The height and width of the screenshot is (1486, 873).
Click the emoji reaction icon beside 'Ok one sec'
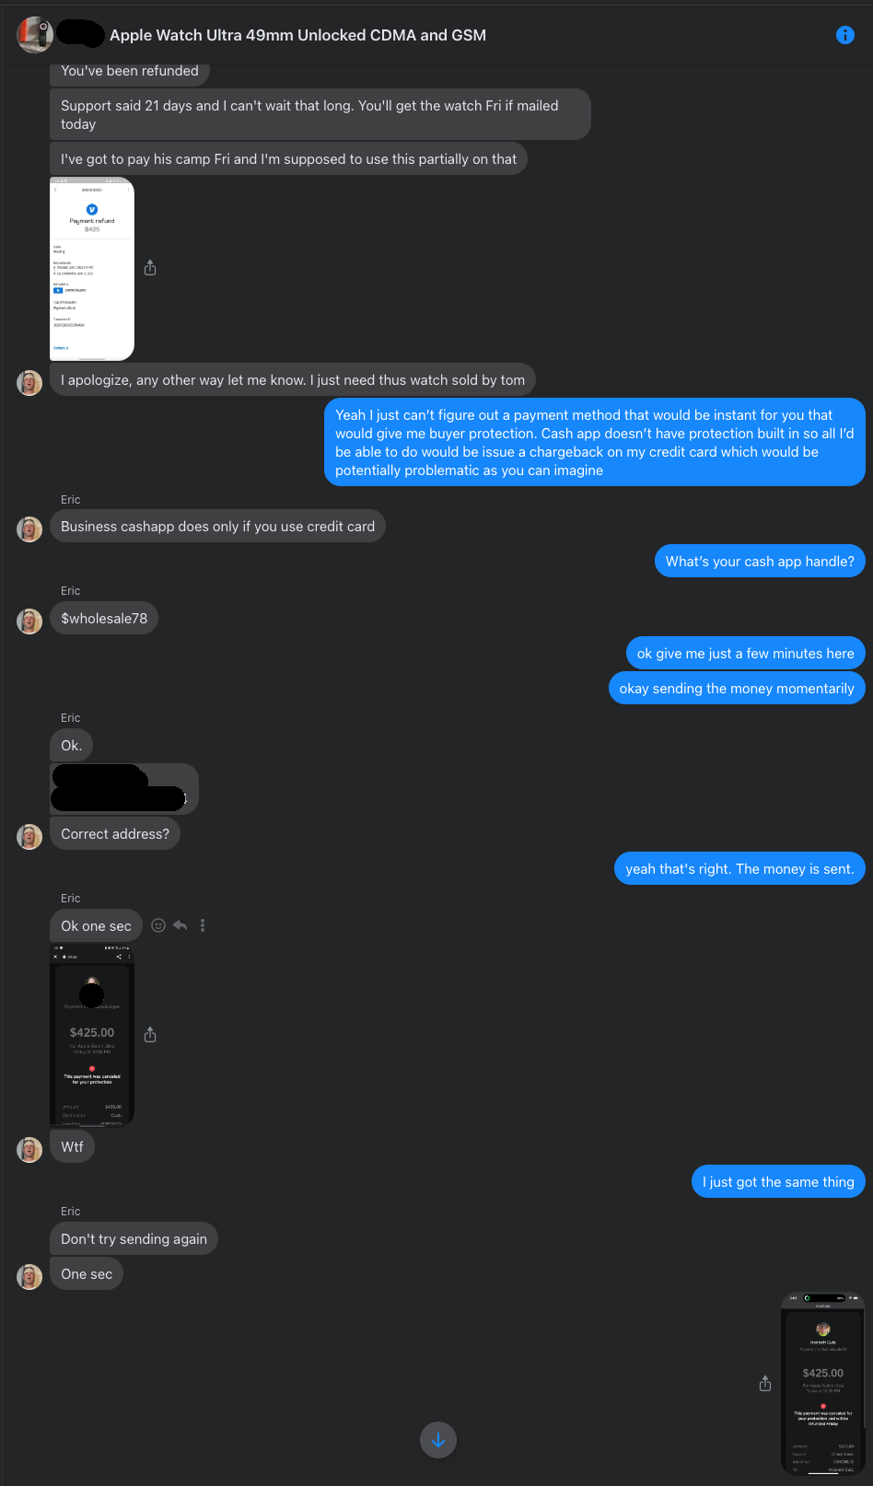tap(158, 925)
